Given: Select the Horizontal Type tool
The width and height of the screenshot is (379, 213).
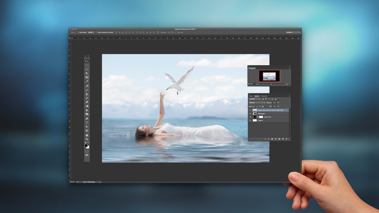Looking at the screenshot, I should click(x=87, y=123).
